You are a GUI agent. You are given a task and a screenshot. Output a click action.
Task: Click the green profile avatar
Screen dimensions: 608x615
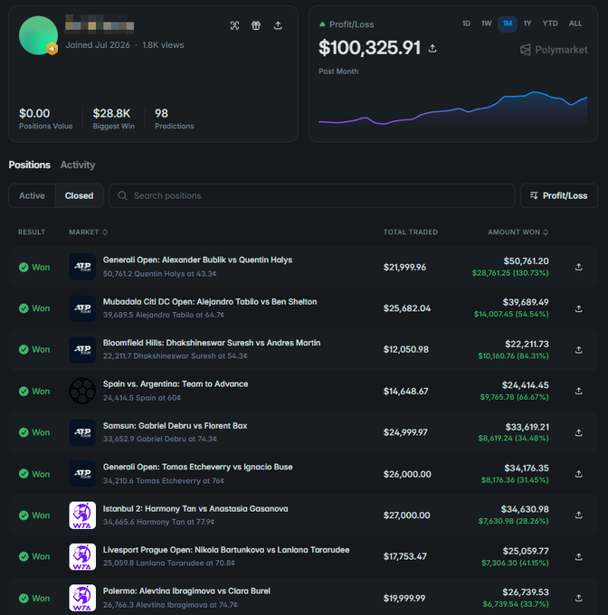pos(38,35)
